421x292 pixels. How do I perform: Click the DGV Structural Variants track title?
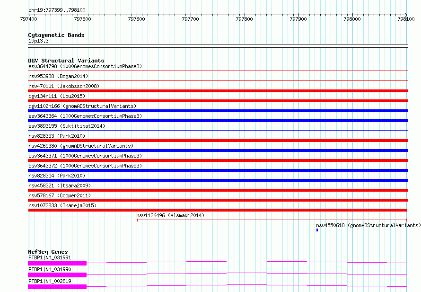[66, 61]
